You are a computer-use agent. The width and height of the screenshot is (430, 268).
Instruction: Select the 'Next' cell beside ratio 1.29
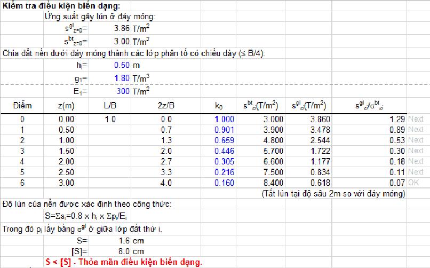tap(416, 119)
